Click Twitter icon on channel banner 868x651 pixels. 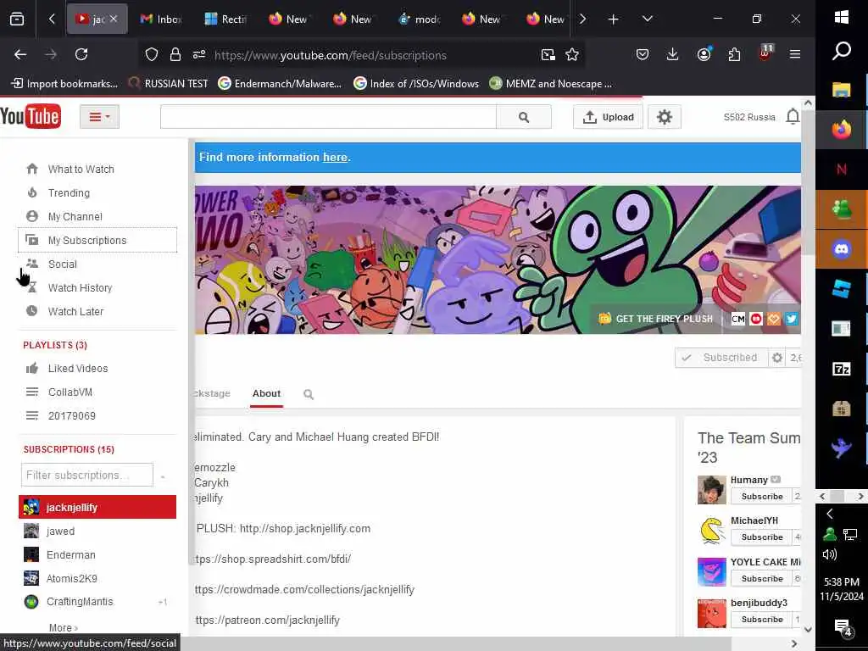791,319
